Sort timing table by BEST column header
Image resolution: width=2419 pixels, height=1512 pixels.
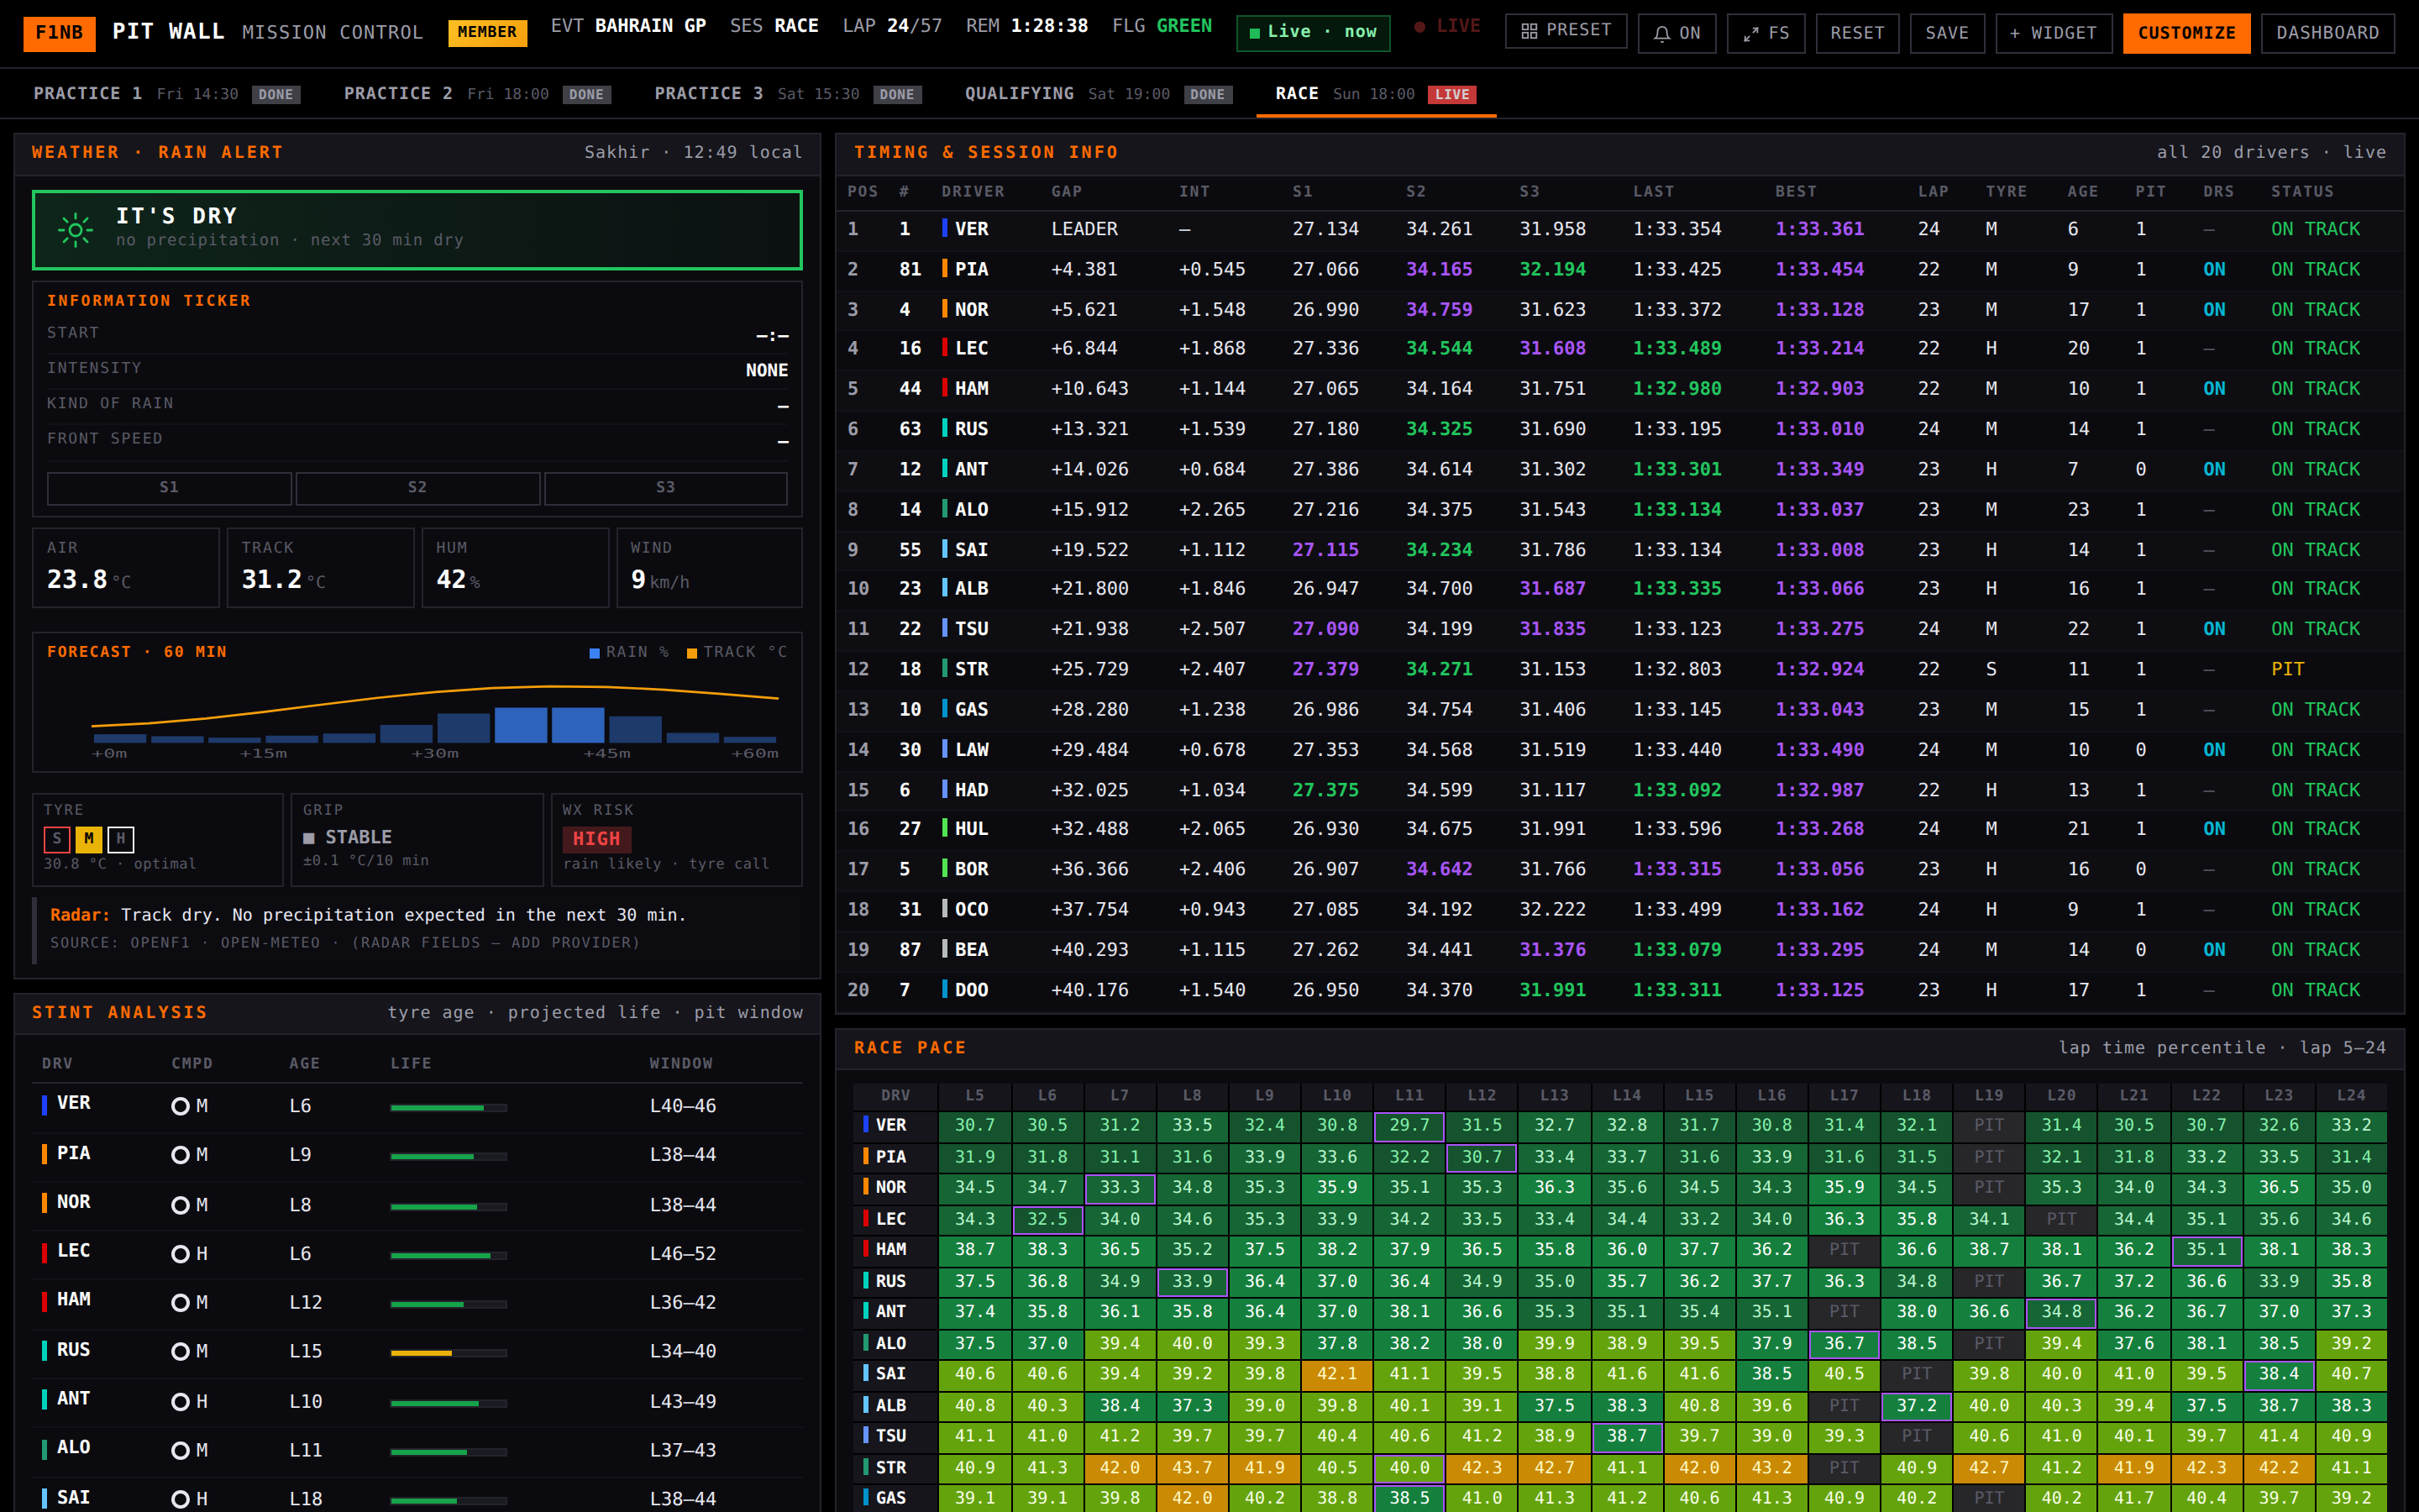pyautogui.click(x=1795, y=192)
